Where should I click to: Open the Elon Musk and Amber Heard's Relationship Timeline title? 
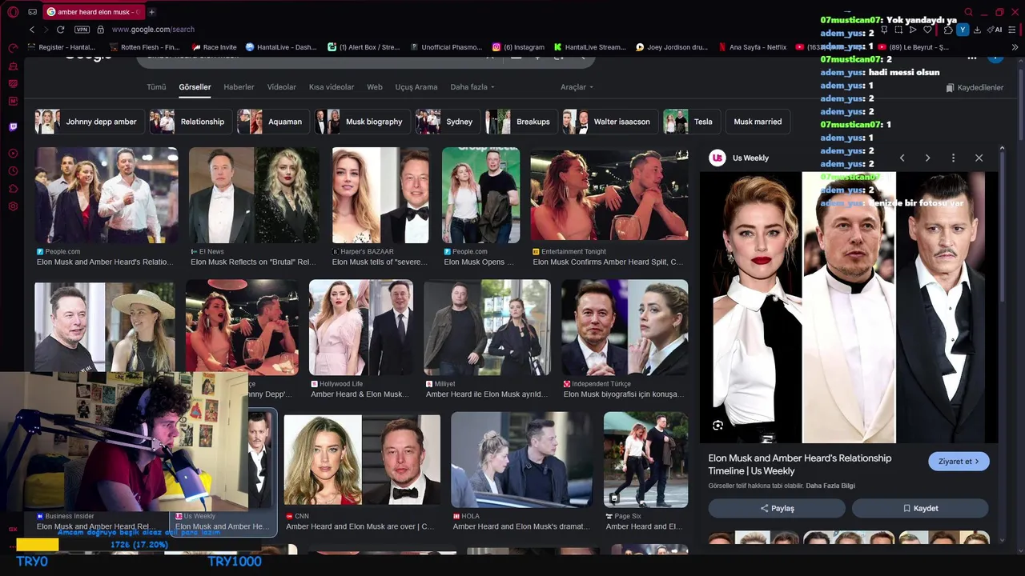[x=799, y=464]
